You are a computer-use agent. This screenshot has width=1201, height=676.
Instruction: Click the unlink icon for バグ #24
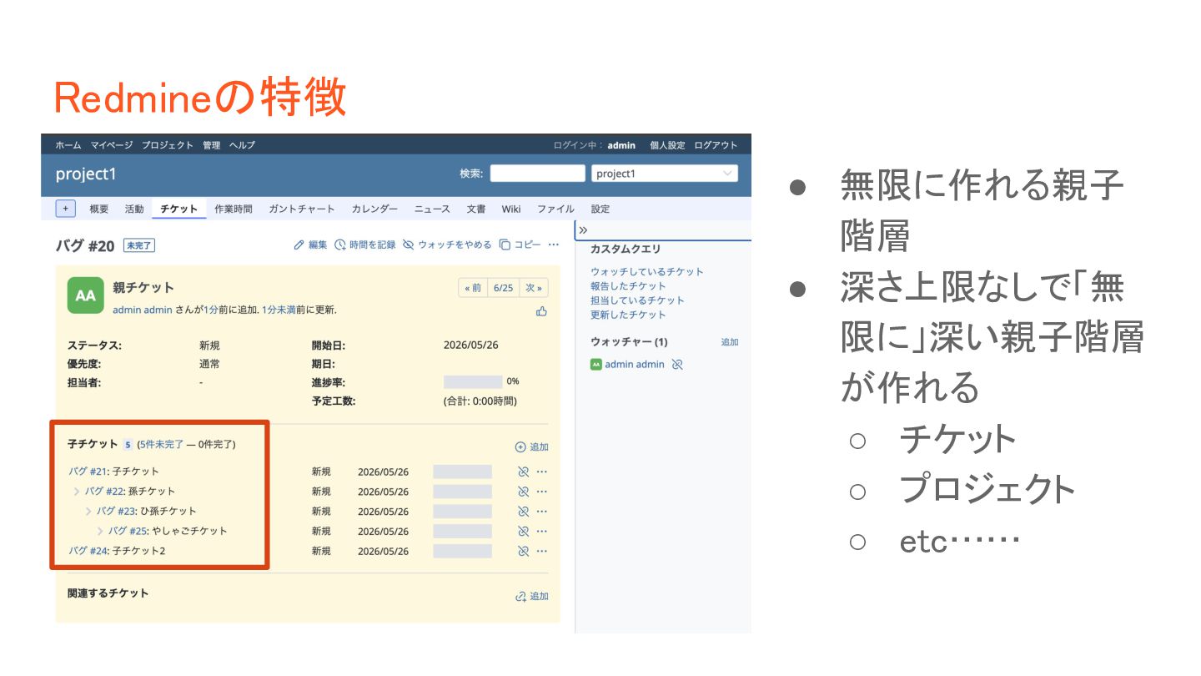click(x=524, y=552)
